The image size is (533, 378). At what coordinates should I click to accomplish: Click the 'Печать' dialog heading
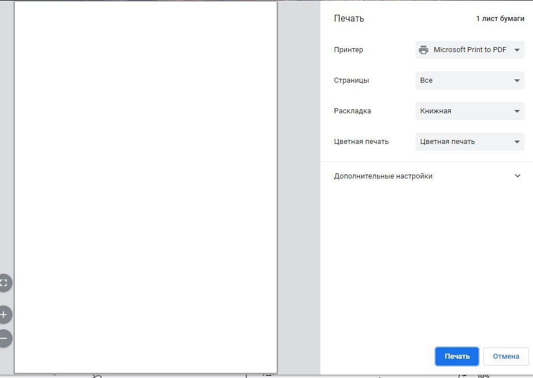tap(349, 18)
